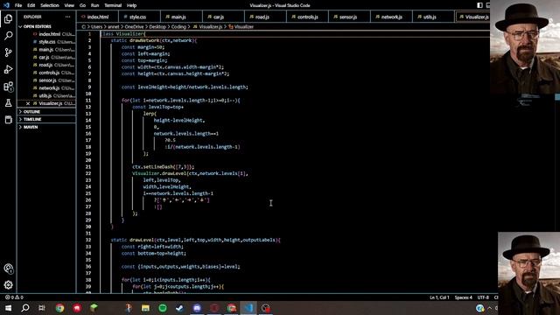Open the Run menu

pos(94,5)
